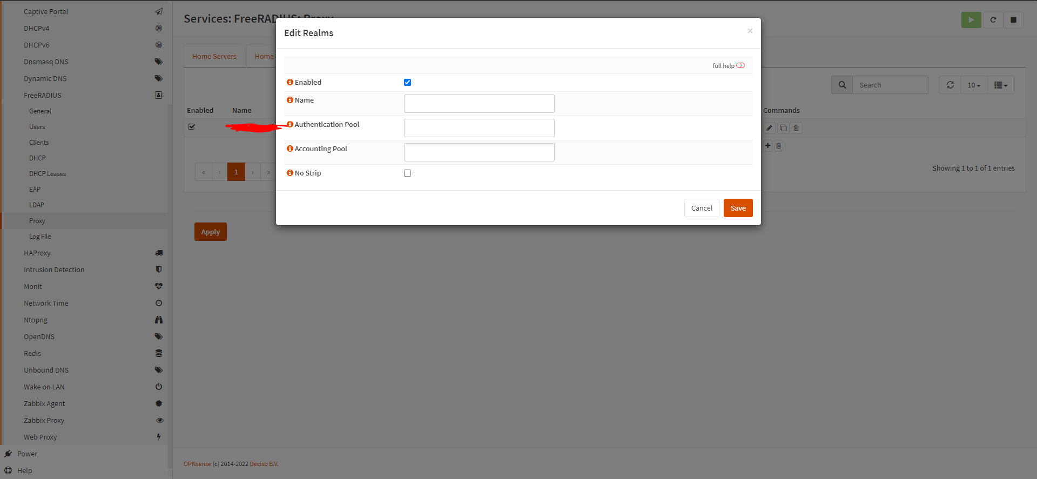The height and width of the screenshot is (479, 1037).
Task: Click the HAProxy truck icon
Action: point(159,253)
